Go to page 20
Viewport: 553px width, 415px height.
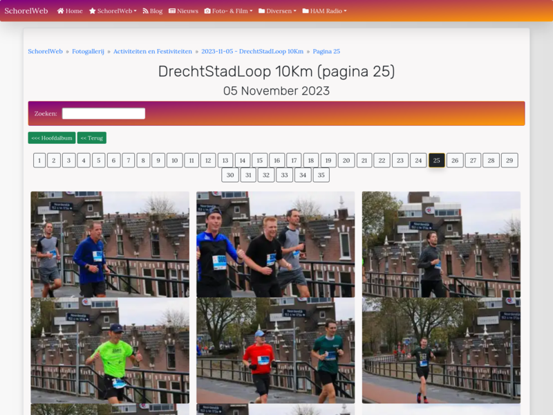[346, 160]
